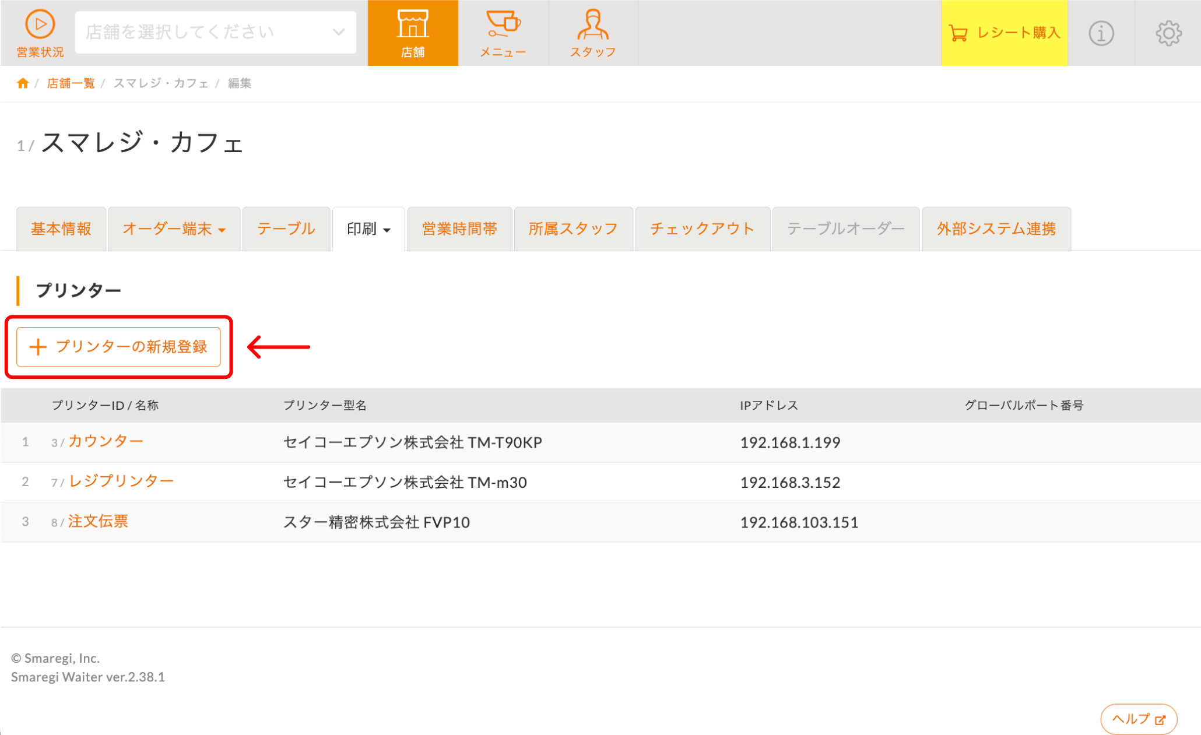This screenshot has height=735, width=1201.
Task: Open the レジプリンター printer link
Action: tap(121, 481)
